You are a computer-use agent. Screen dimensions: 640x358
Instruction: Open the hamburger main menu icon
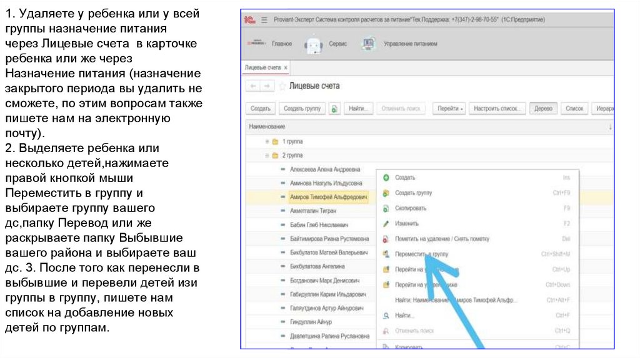pyautogui.click(x=264, y=19)
